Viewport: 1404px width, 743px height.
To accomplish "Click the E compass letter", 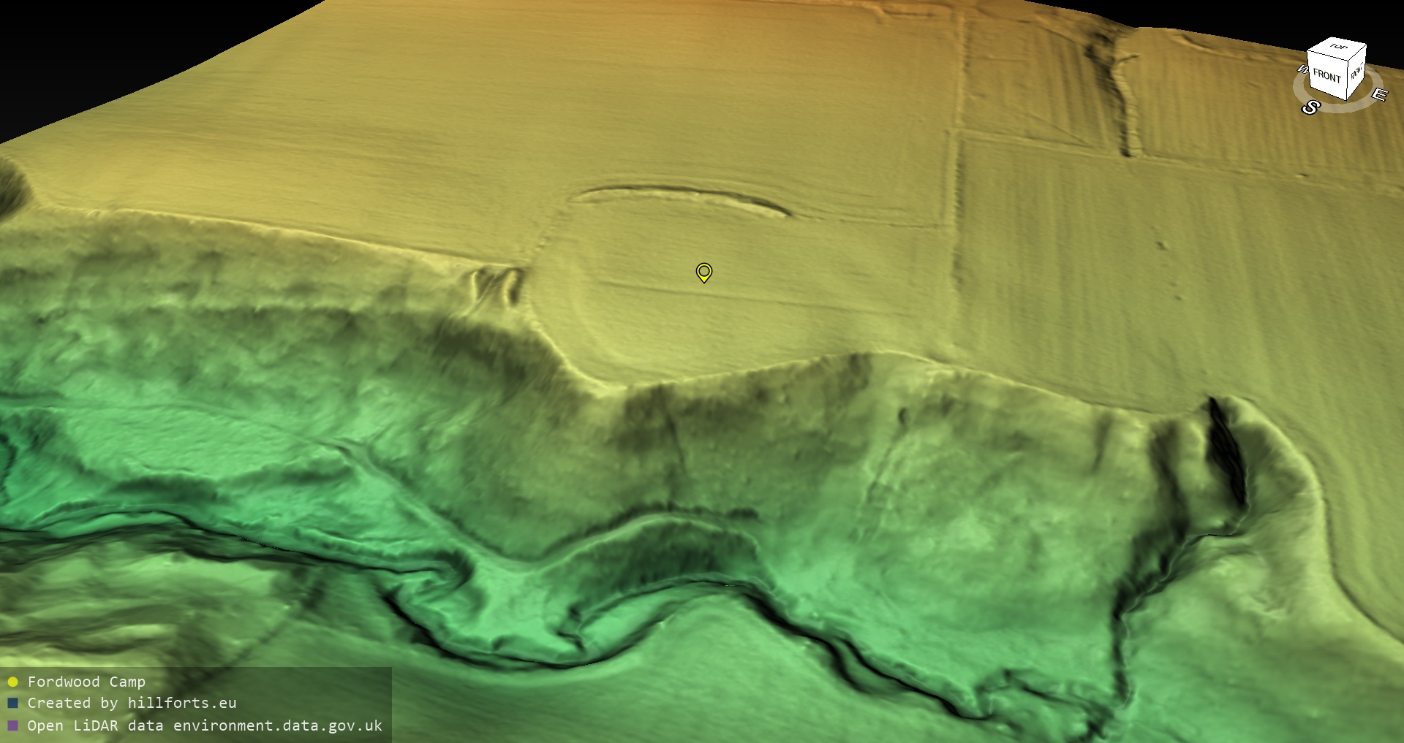I will [1378, 95].
